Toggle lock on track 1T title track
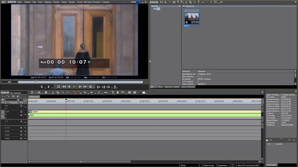 25,122
